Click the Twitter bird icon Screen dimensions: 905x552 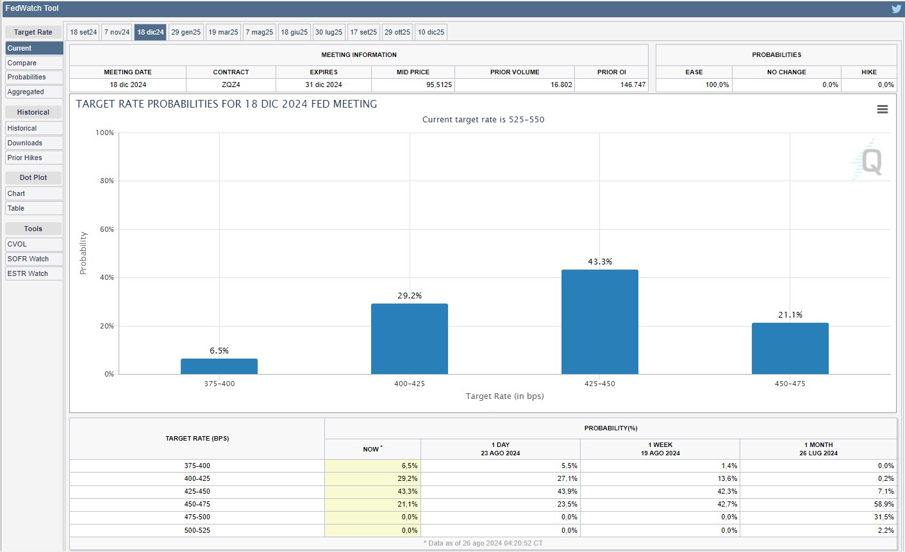point(896,8)
